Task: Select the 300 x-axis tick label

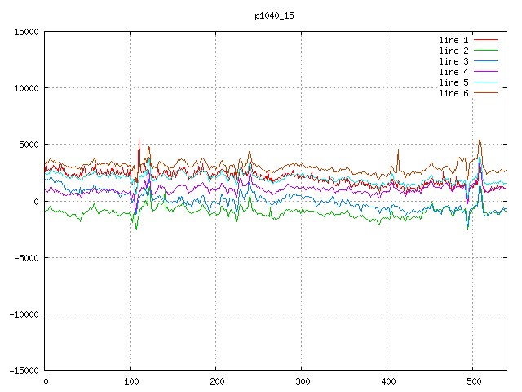Action: [x=302, y=381]
